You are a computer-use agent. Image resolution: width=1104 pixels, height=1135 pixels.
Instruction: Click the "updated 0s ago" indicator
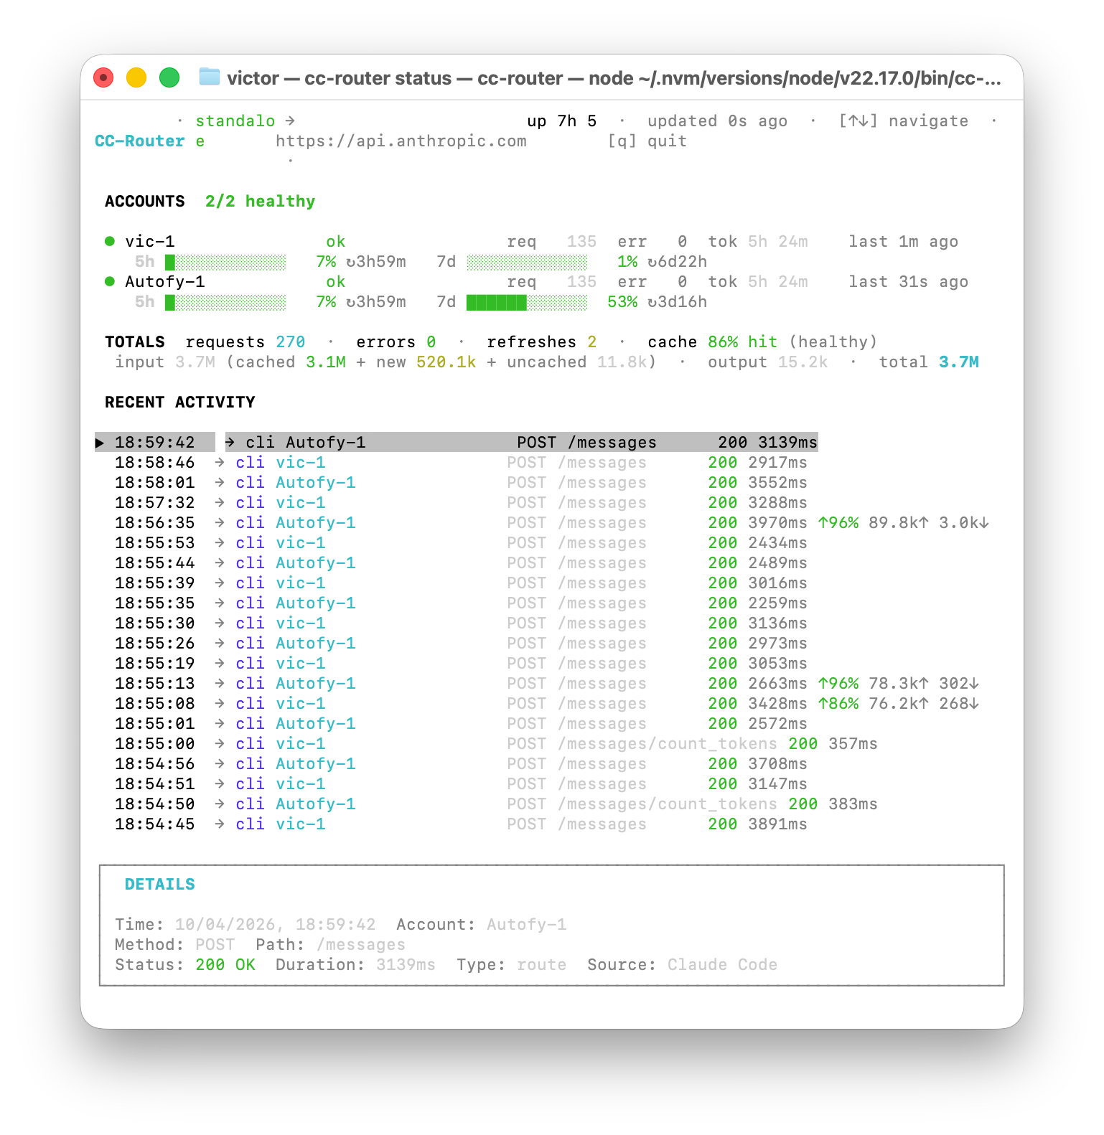coord(717,121)
